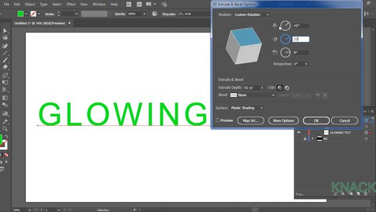Select the Blend tool
376x212 pixels.
[x=5, y=105]
